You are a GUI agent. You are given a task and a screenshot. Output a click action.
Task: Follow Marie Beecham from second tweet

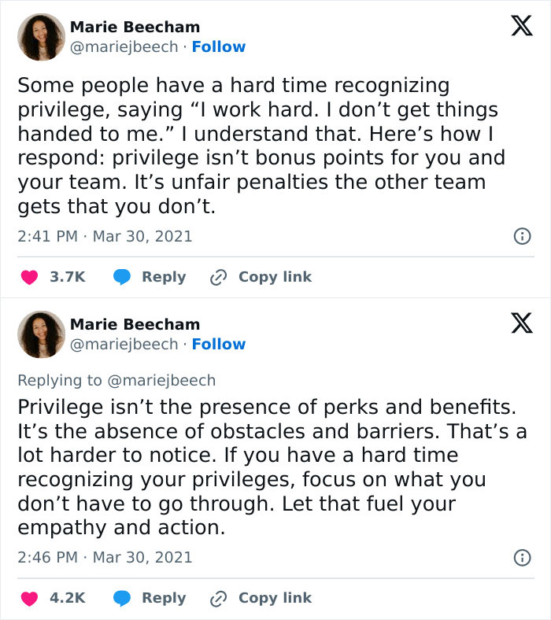[x=219, y=345]
